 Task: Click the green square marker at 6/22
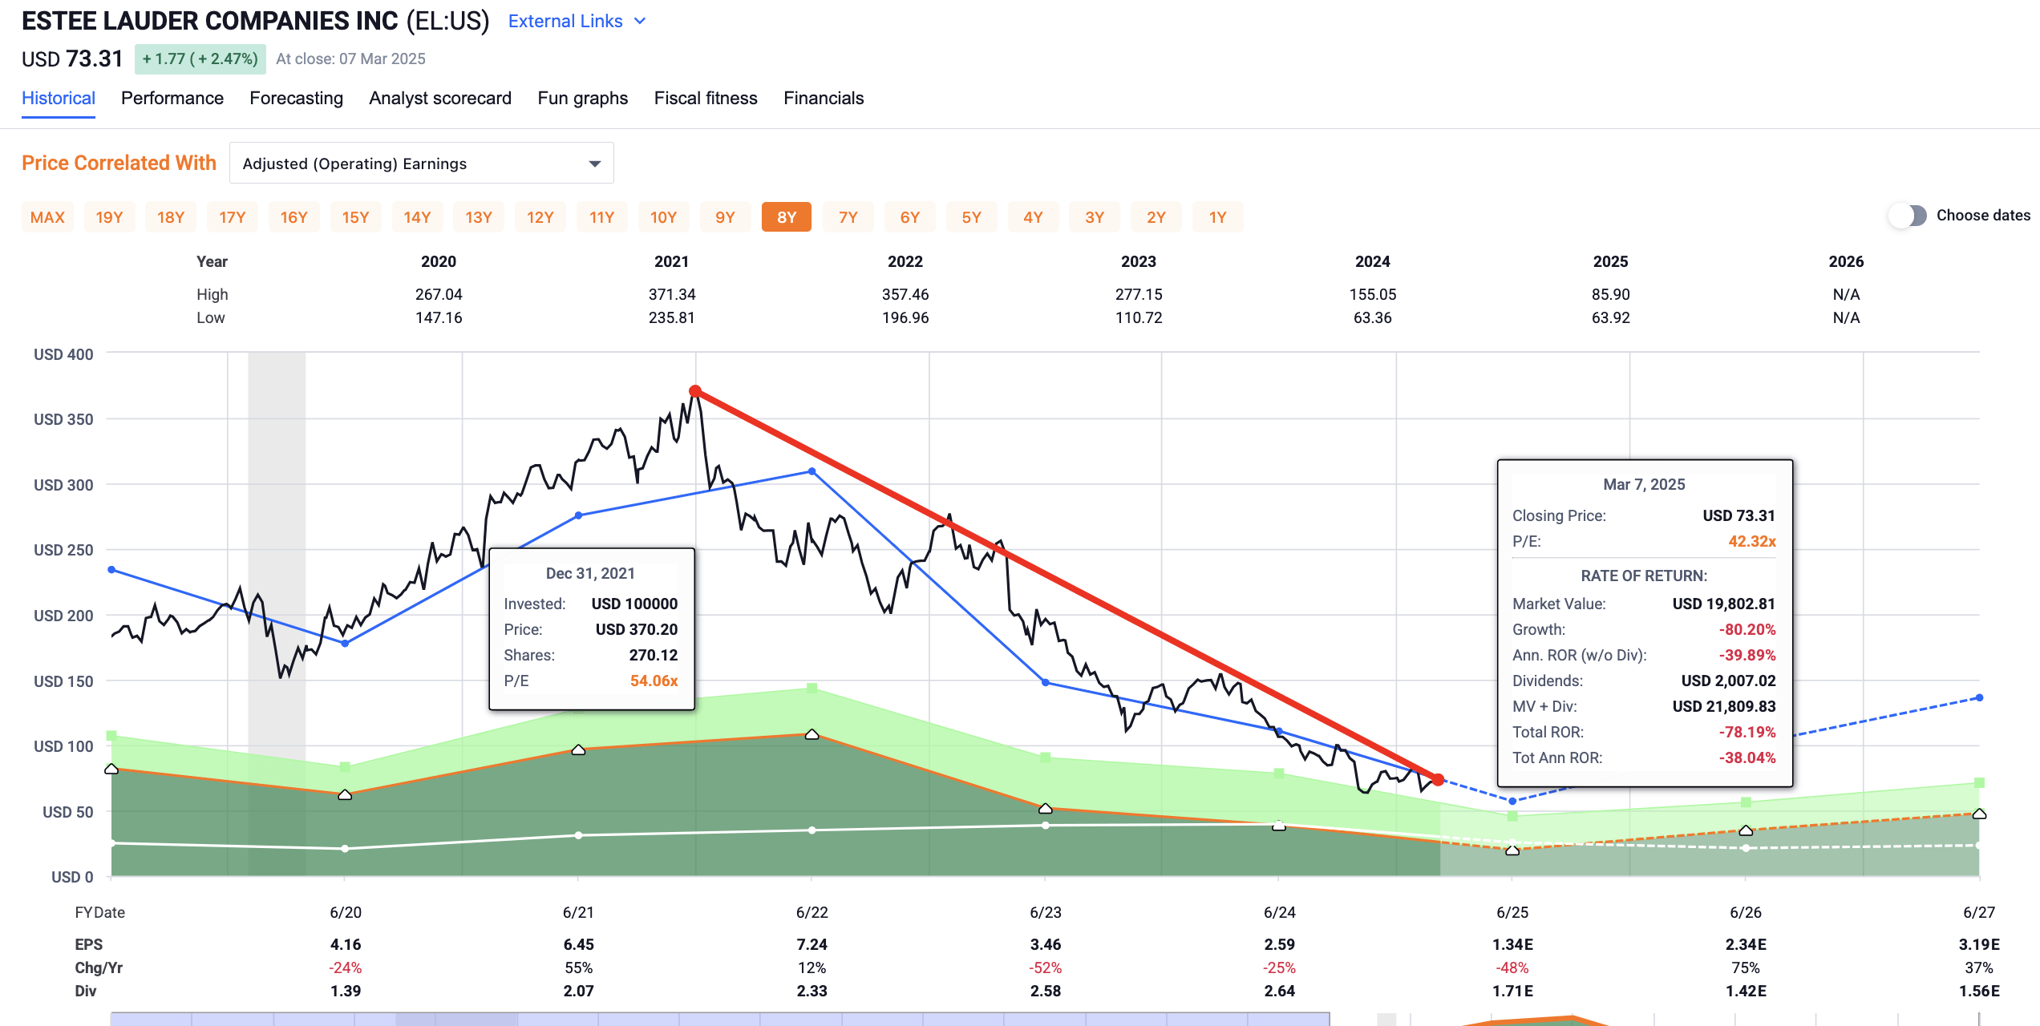(812, 688)
